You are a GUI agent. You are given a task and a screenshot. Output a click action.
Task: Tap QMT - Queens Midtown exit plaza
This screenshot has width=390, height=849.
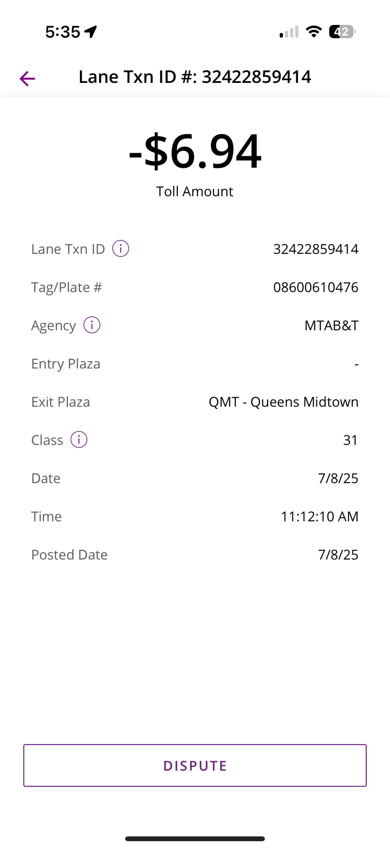tap(283, 402)
